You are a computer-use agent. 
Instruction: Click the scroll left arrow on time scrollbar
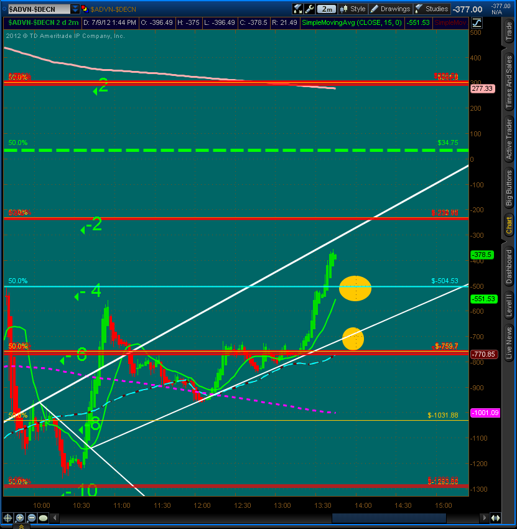click(55, 518)
